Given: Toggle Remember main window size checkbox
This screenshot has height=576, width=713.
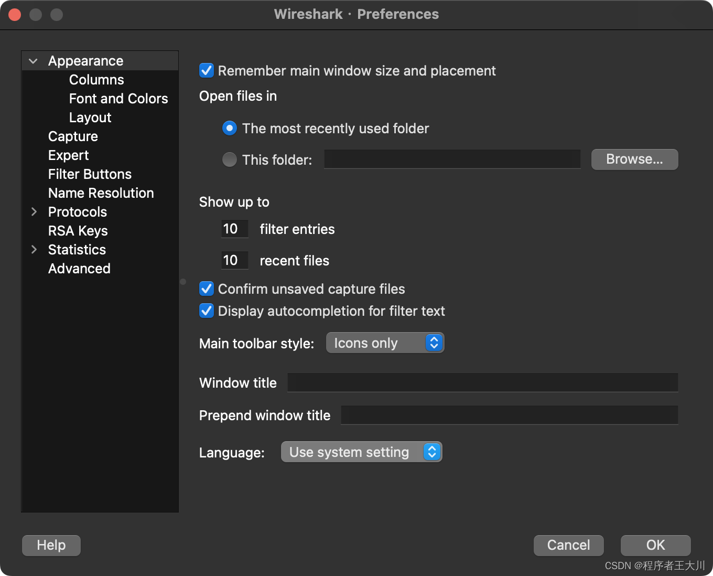Looking at the screenshot, I should 207,71.
